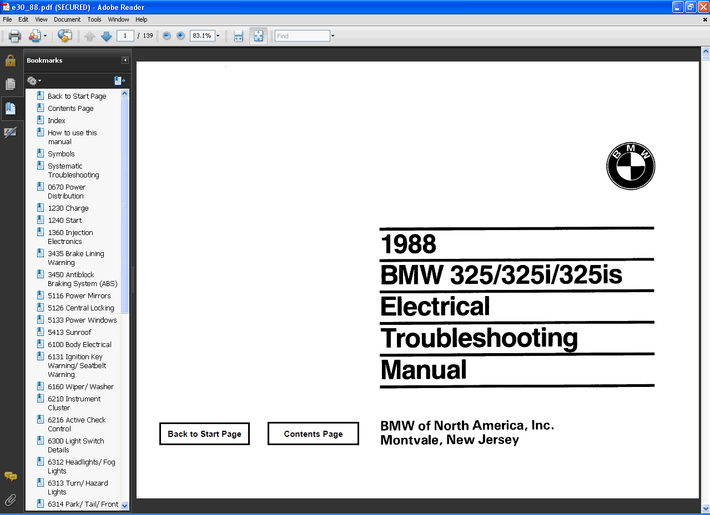Click bookmark icon beside 6100 Body Electrical
The image size is (710, 515).
point(41,344)
